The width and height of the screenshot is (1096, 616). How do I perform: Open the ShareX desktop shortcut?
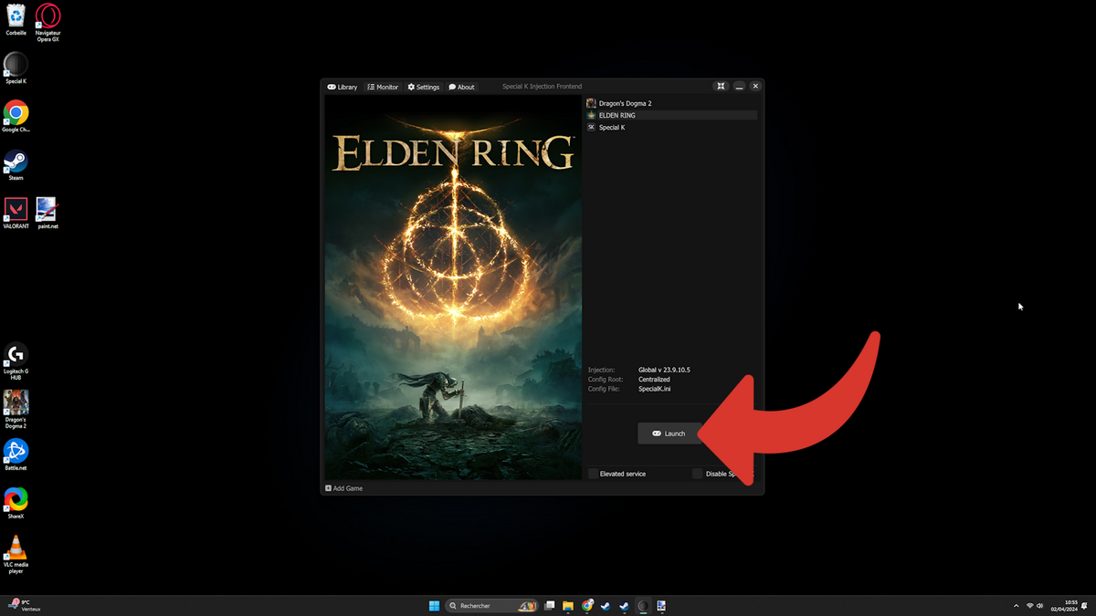[16, 503]
